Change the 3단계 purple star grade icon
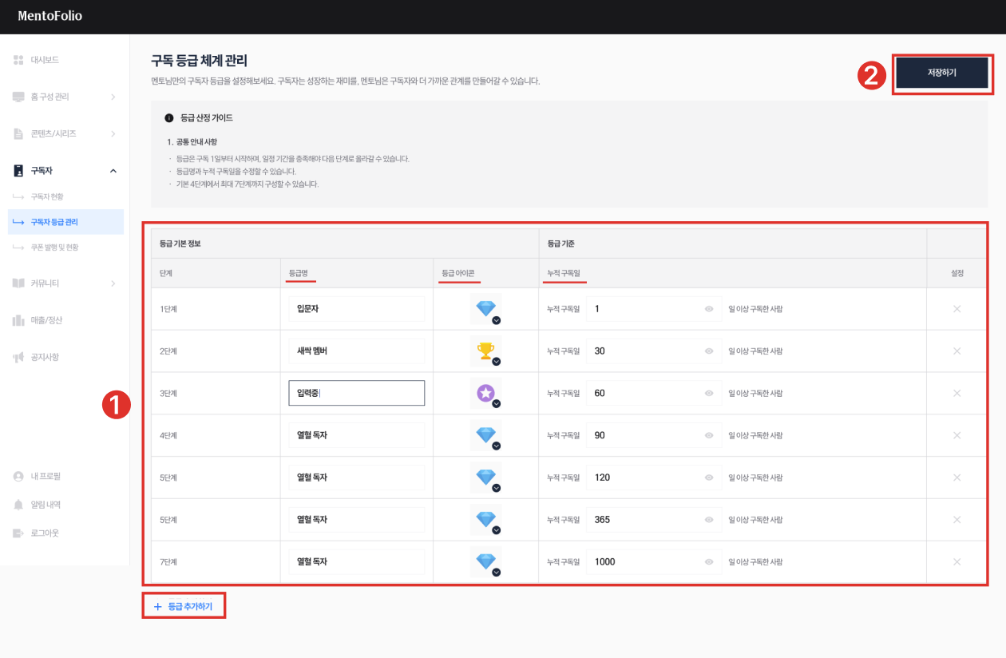This screenshot has width=1006, height=658. click(x=485, y=393)
